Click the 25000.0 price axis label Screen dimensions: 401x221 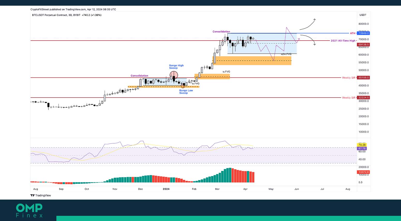click(363, 109)
